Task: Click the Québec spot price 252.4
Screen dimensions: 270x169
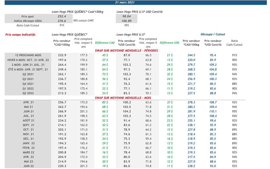Action: coord(62,16)
